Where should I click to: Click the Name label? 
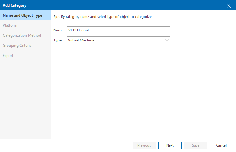click(59, 30)
